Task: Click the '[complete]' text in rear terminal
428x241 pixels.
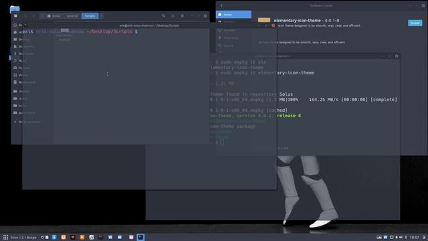Action: point(383,100)
